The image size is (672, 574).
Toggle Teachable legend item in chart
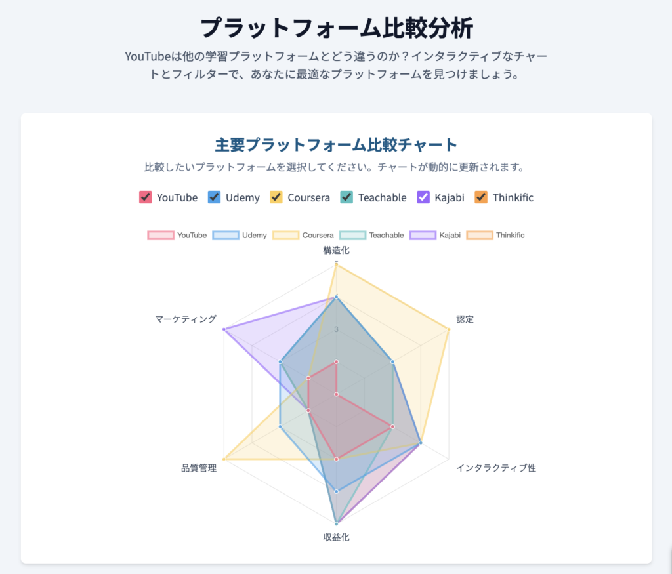(352, 235)
